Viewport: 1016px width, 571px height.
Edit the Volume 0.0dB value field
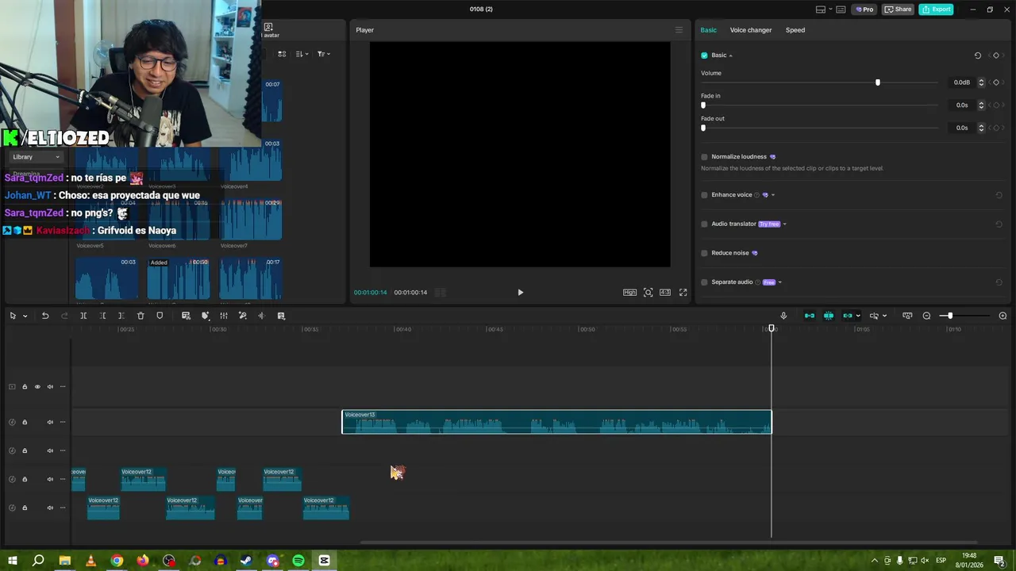coord(961,82)
